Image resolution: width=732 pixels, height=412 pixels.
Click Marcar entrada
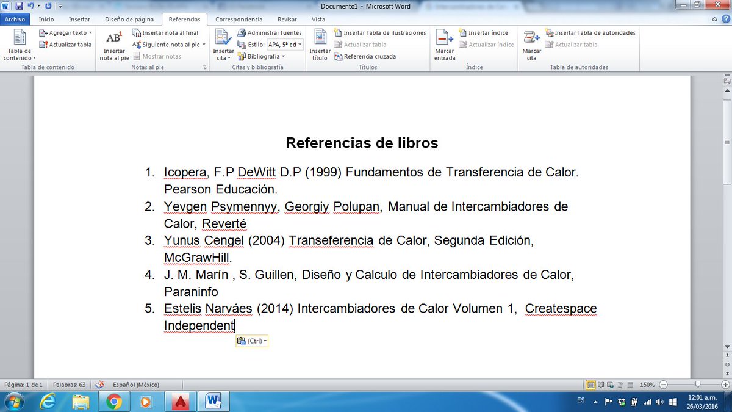tap(445, 45)
